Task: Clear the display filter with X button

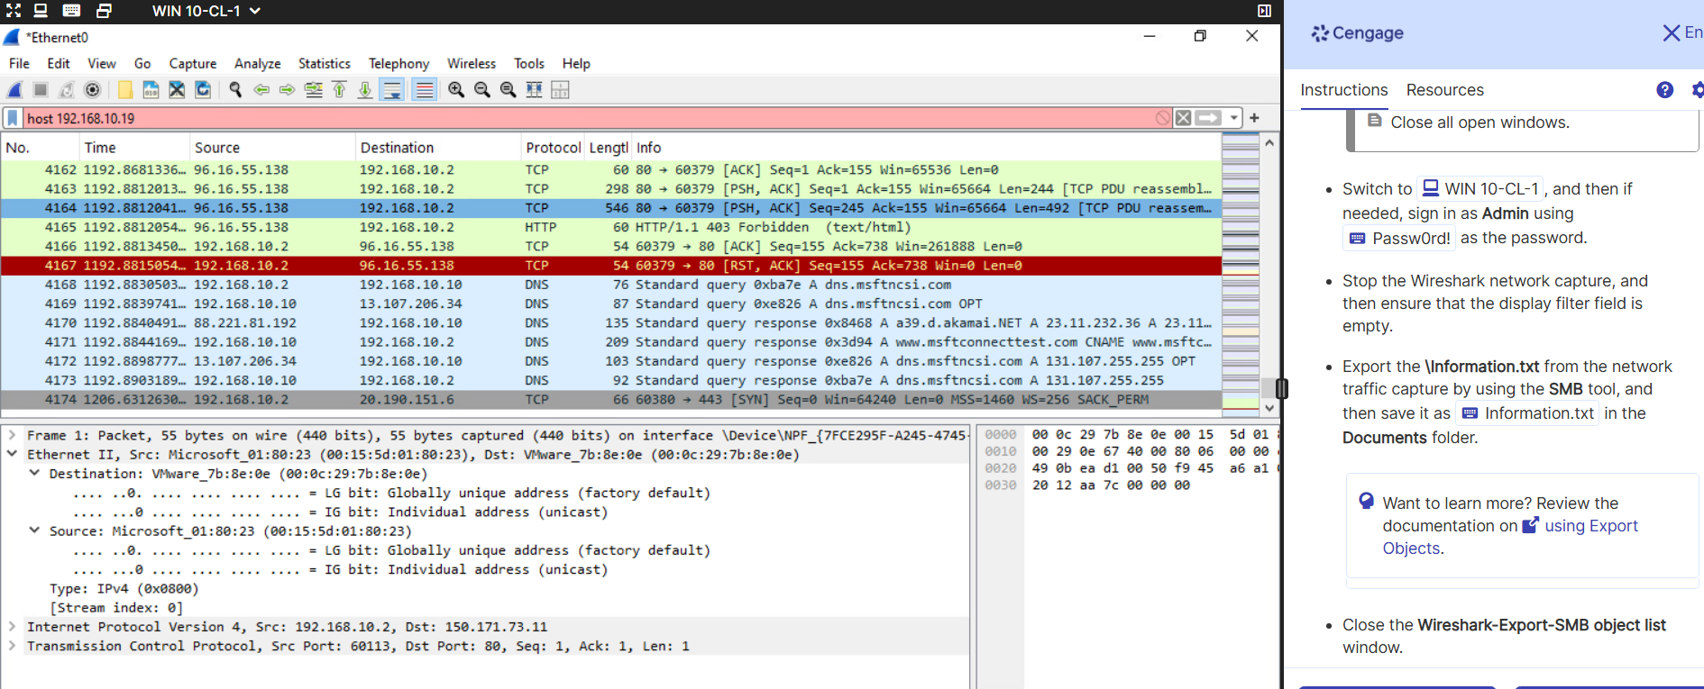Action: tap(1183, 118)
